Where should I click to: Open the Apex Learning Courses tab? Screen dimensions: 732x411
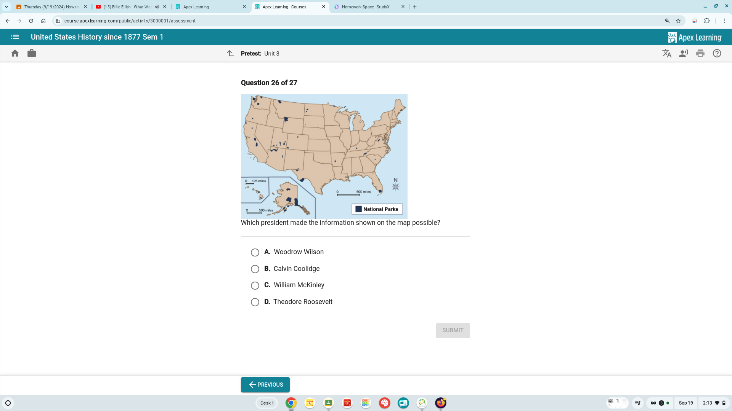(287, 6)
